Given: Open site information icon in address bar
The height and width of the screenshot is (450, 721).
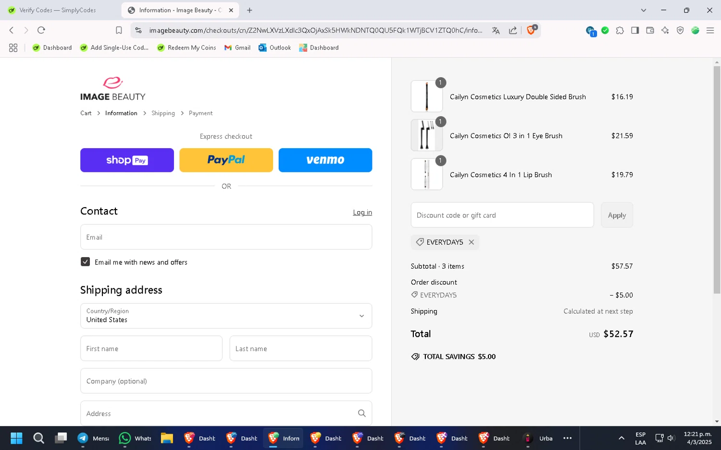Looking at the screenshot, I should pos(138,30).
